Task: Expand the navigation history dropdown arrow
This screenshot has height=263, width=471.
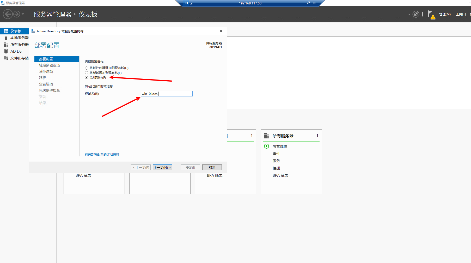Action: [x=23, y=14]
